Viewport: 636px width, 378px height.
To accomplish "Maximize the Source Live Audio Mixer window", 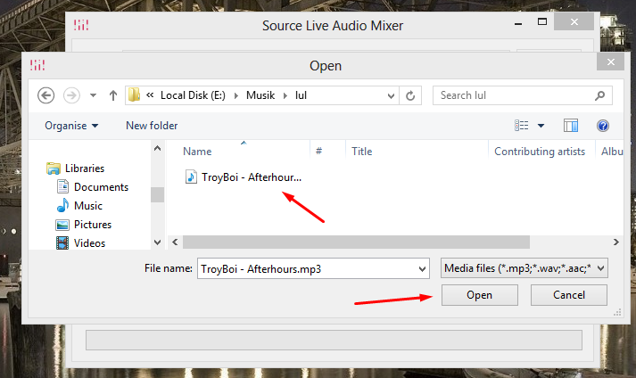I will click(542, 22).
